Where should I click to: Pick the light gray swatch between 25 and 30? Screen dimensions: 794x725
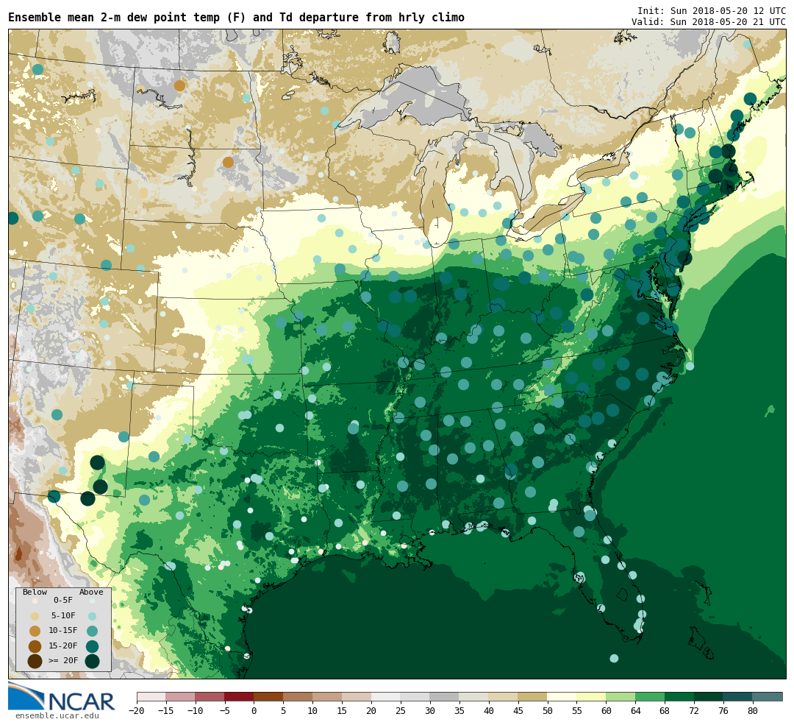[415, 696]
